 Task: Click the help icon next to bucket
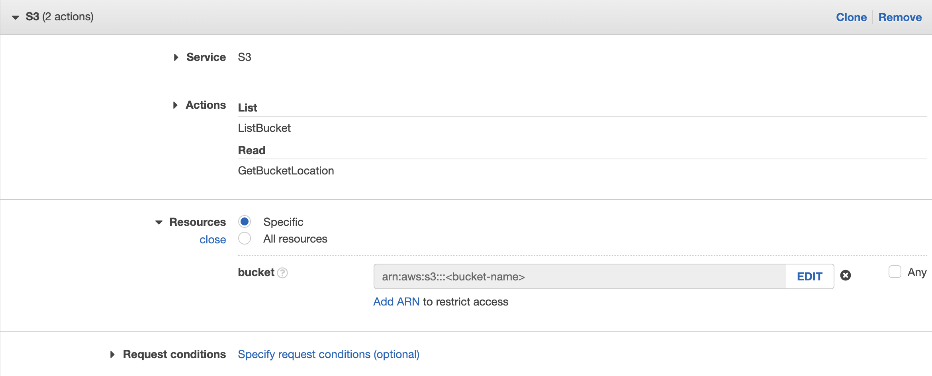pos(282,273)
